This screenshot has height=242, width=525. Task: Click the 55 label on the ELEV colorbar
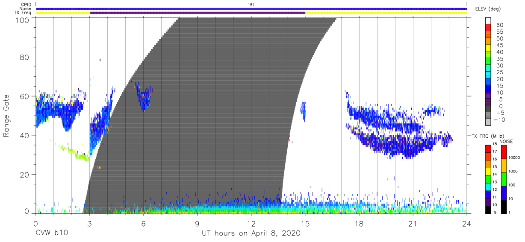[499, 32]
